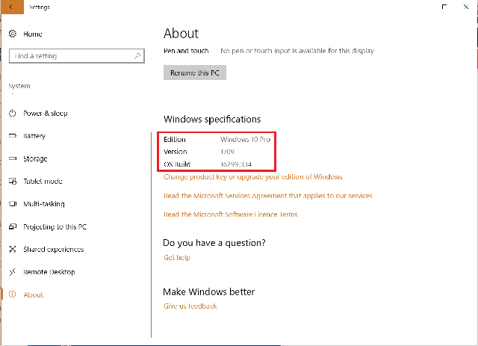Screen dimensions: 478x346
Task: Open Power & sleep settings
Action: point(46,113)
